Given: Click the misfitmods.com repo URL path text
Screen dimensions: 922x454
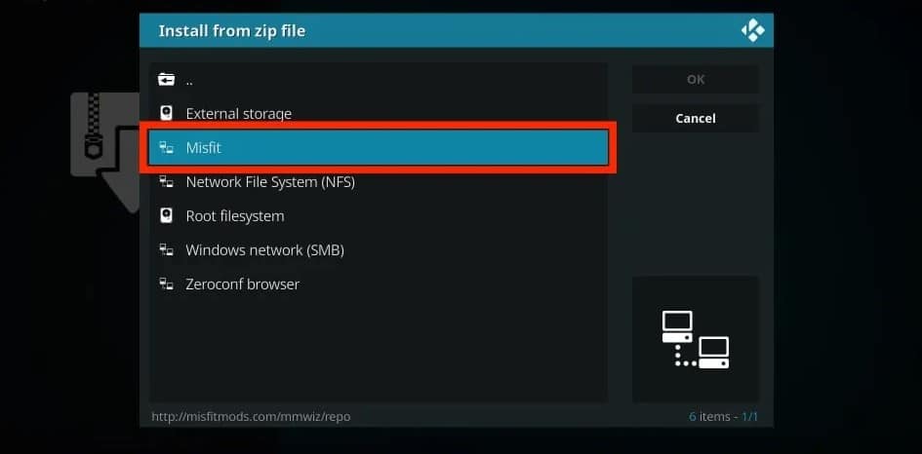Looking at the screenshot, I should (x=251, y=416).
